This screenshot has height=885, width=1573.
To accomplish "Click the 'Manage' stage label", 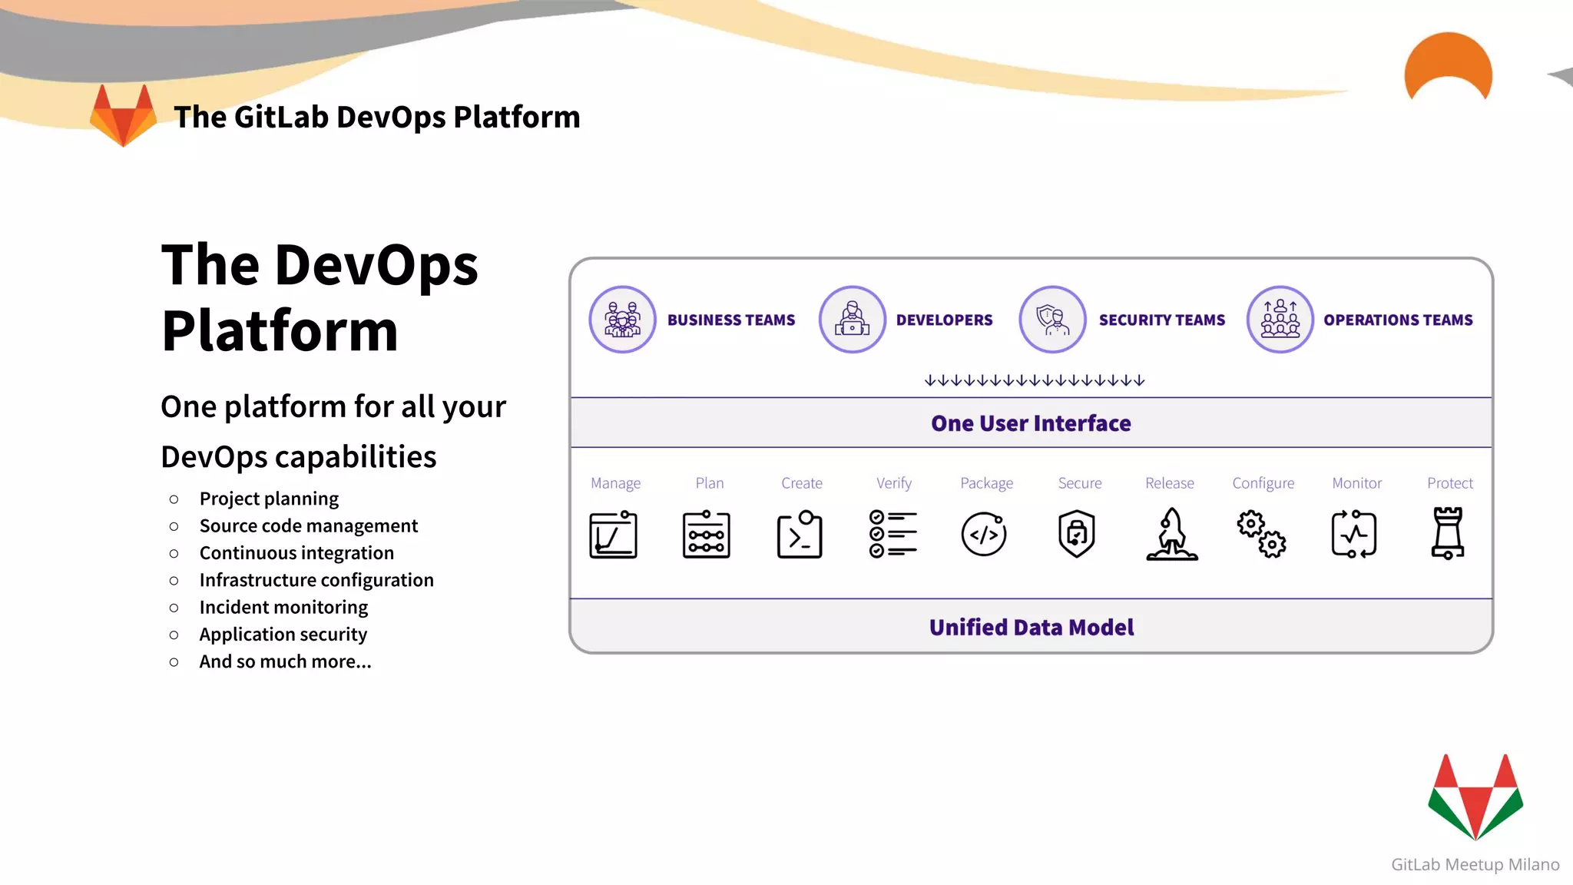I will [615, 483].
